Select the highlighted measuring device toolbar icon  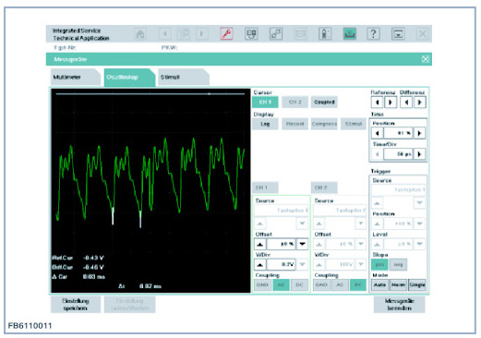pyautogui.click(x=350, y=33)
